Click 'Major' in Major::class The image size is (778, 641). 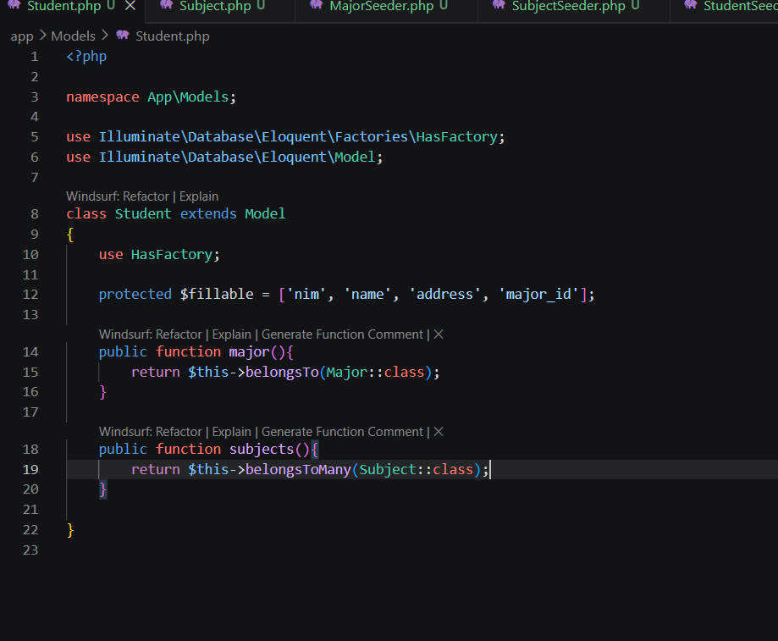pos(347,372)
